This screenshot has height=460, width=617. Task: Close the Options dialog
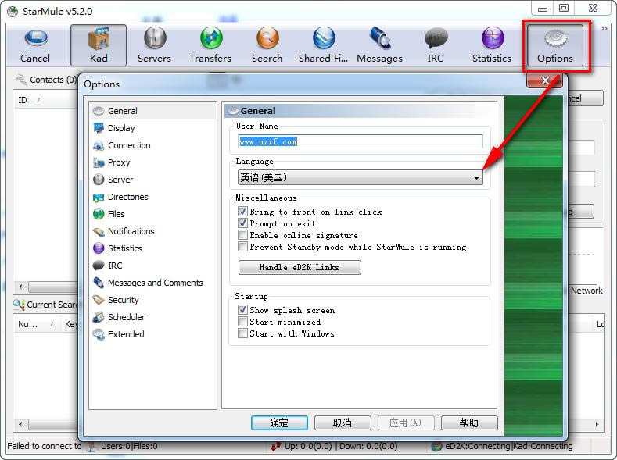[544, 80]
